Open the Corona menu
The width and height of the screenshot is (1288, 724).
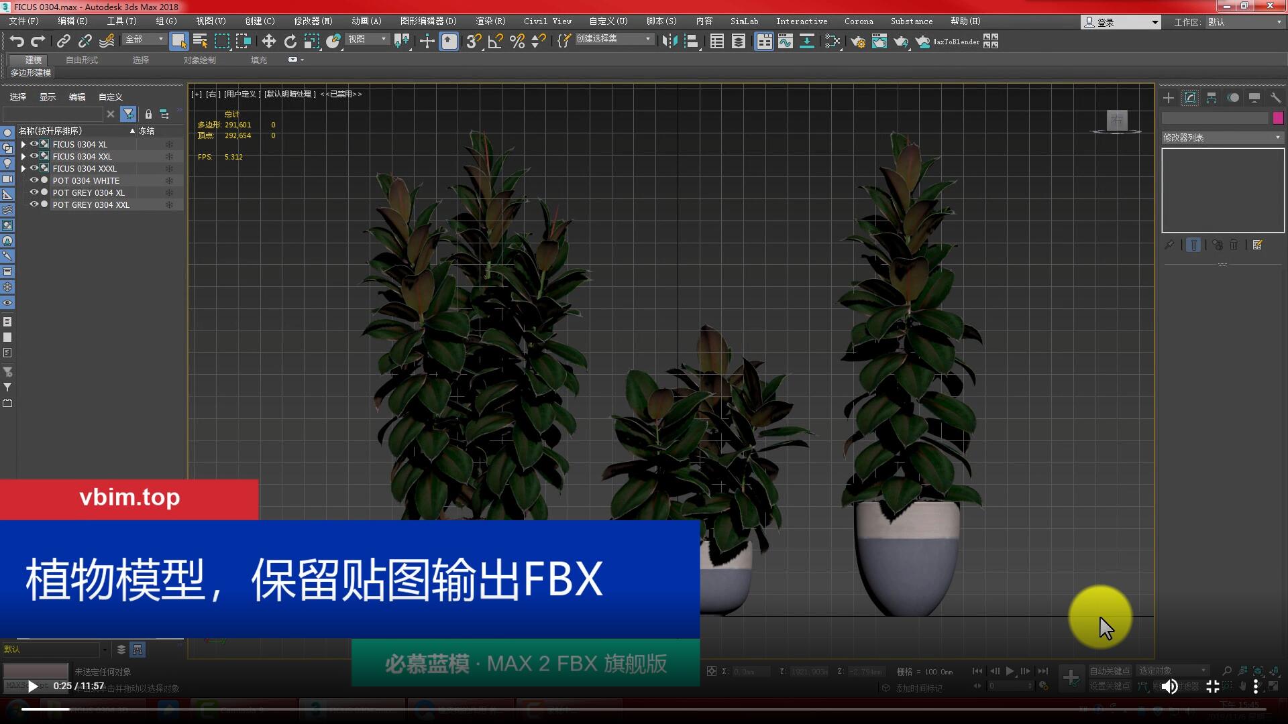[859, 21]
